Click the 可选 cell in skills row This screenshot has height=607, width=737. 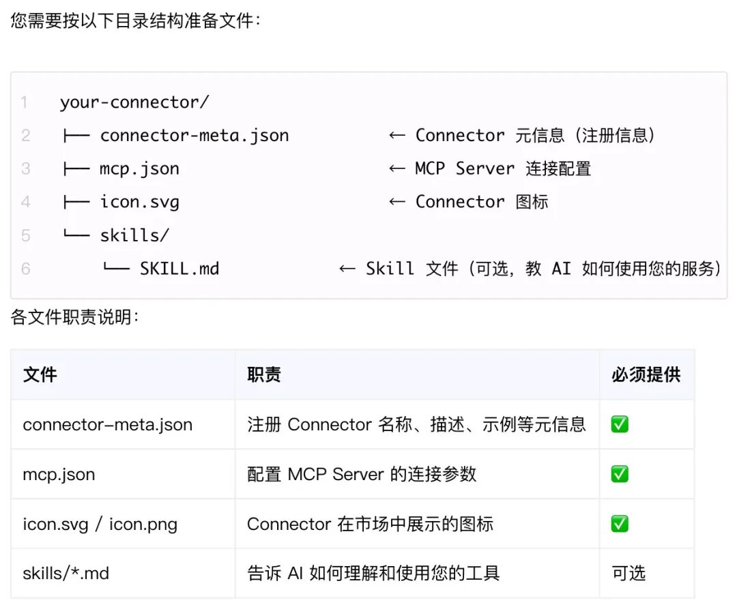tap(628, 573)
